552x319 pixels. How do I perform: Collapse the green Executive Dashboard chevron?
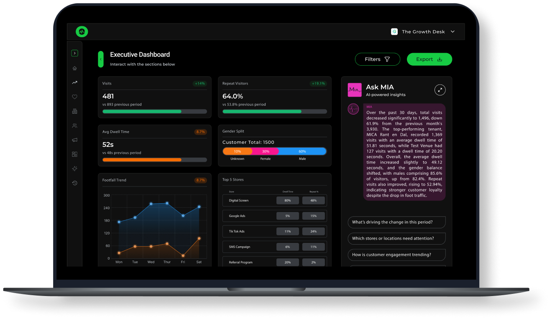click(101, 59)
